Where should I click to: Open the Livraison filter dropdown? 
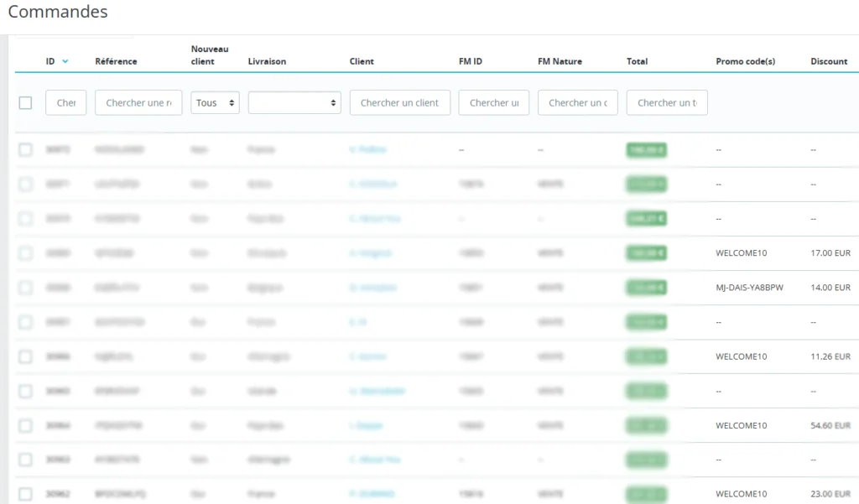(294, 102)
